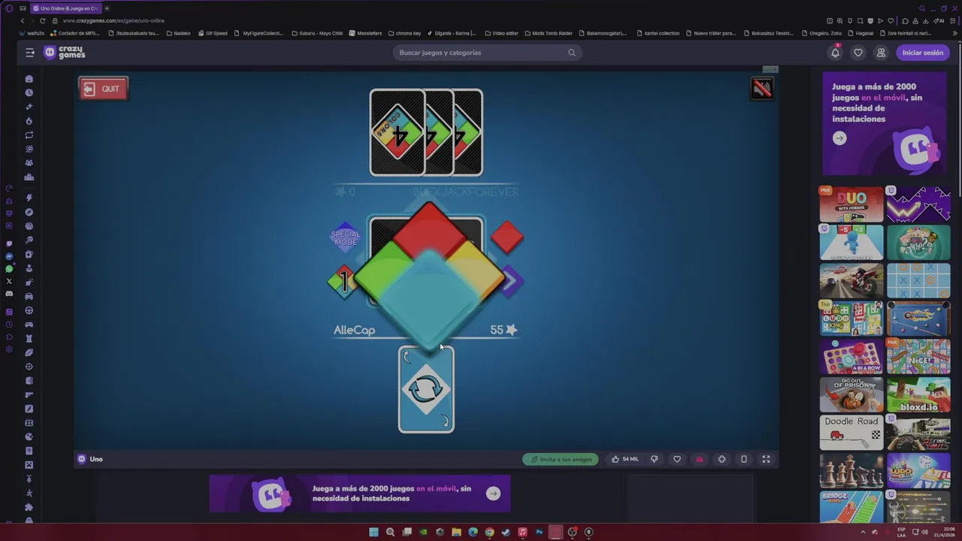Go back in browser history
The width and height of the screenshot is (962, 541).
pyautogui.click(x=23, y=20)
